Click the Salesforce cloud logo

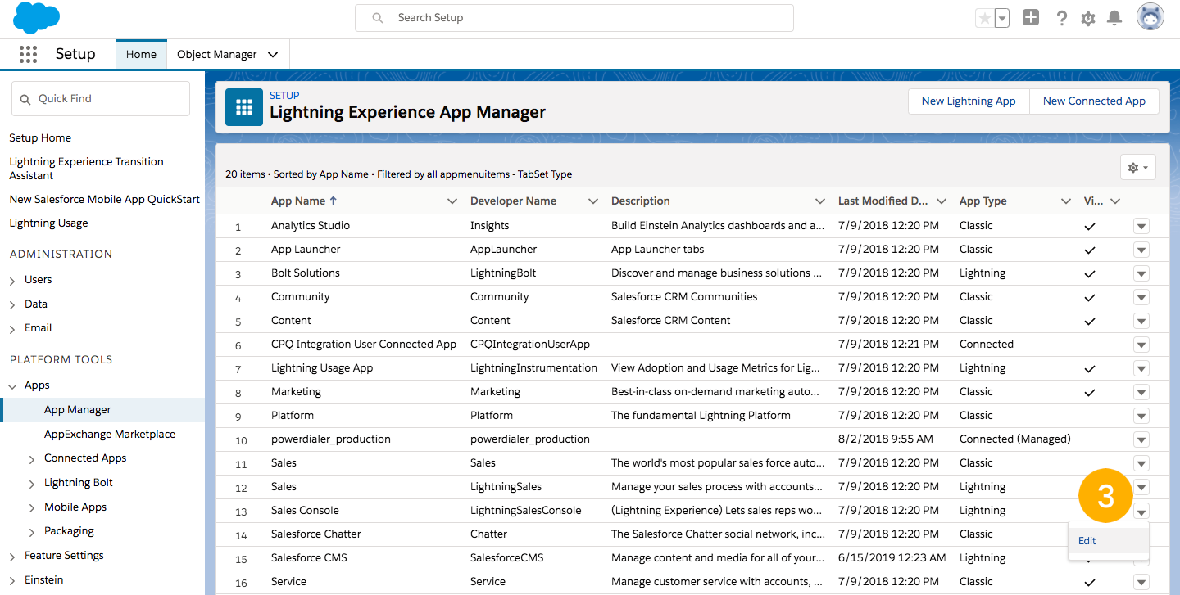coord(37,17)
